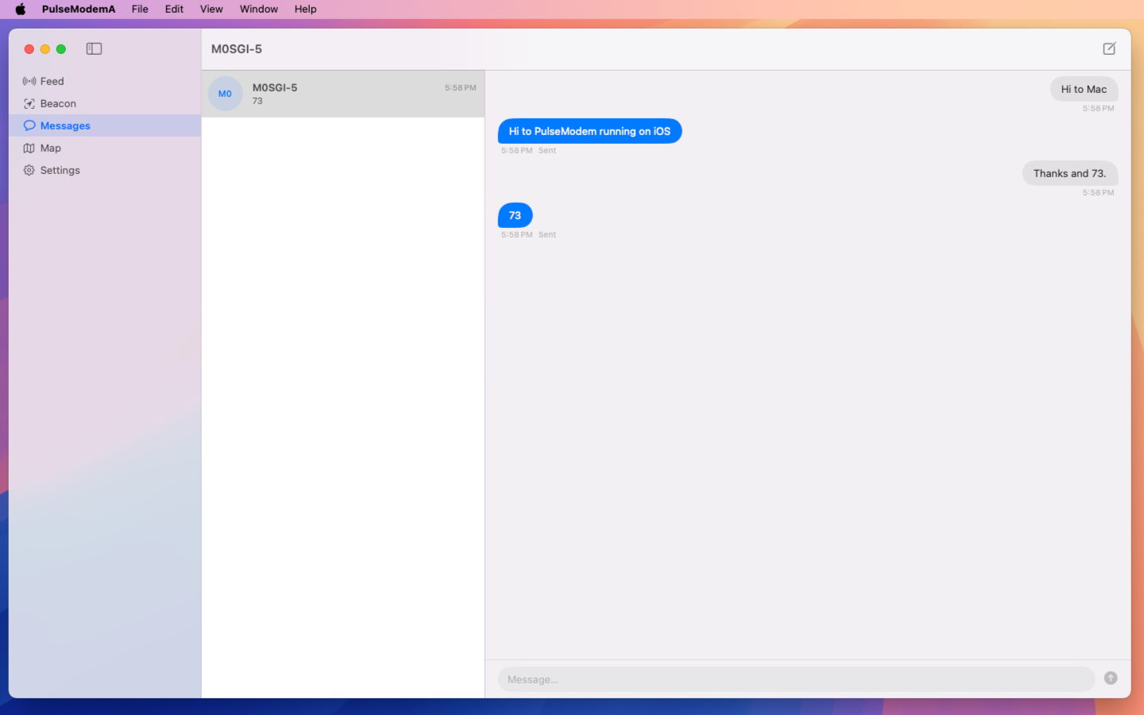The image size is (1144, 715).
Task: Open the View menu
Action: (x=211, y=9)
